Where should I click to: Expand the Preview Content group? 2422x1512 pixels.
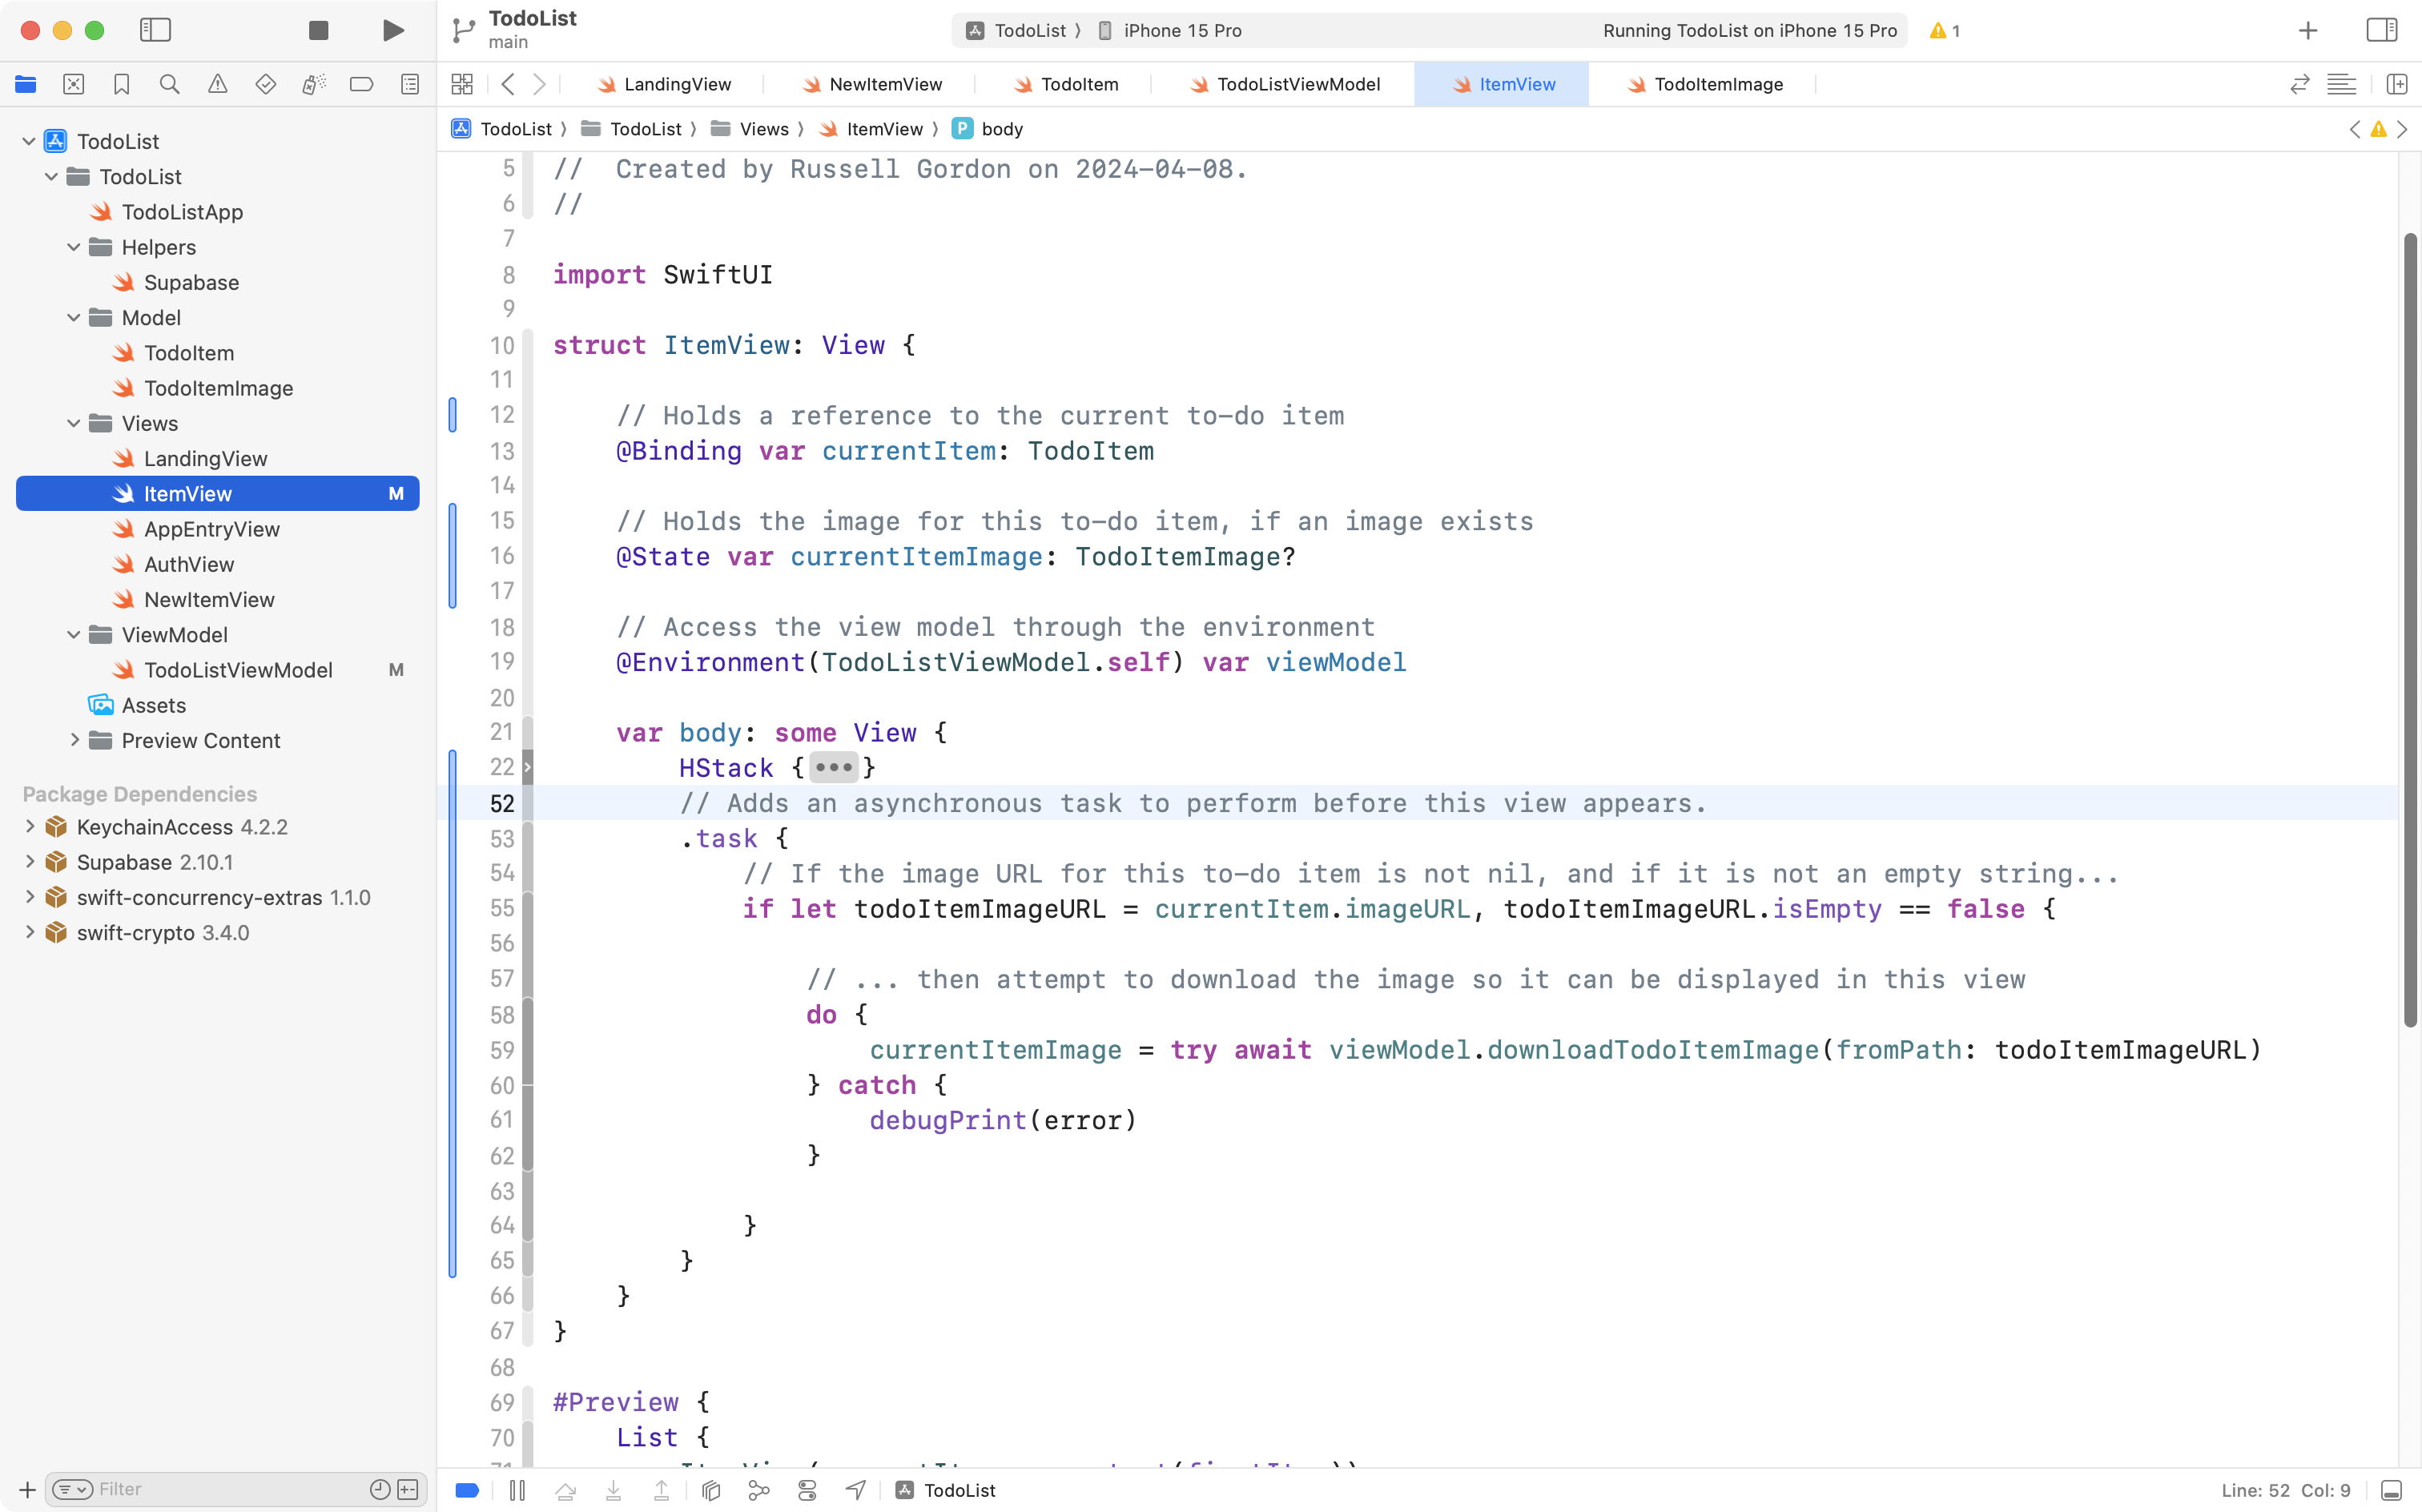[x=74, y=740]
